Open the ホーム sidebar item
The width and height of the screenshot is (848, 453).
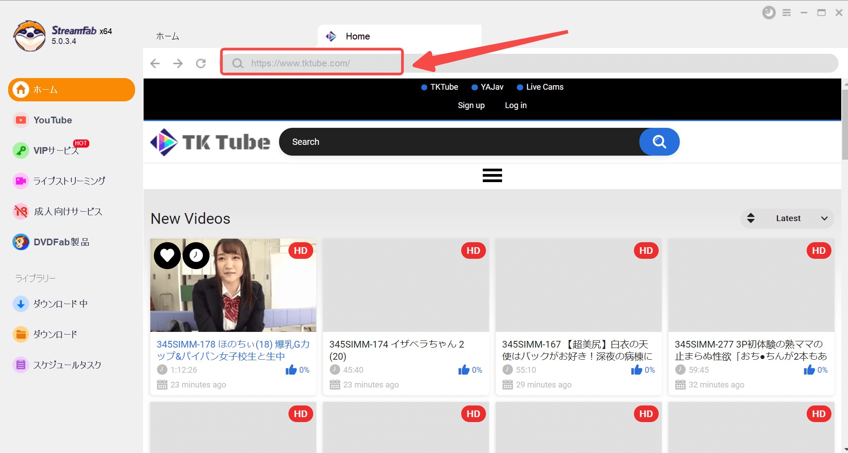tap(71, 90)
